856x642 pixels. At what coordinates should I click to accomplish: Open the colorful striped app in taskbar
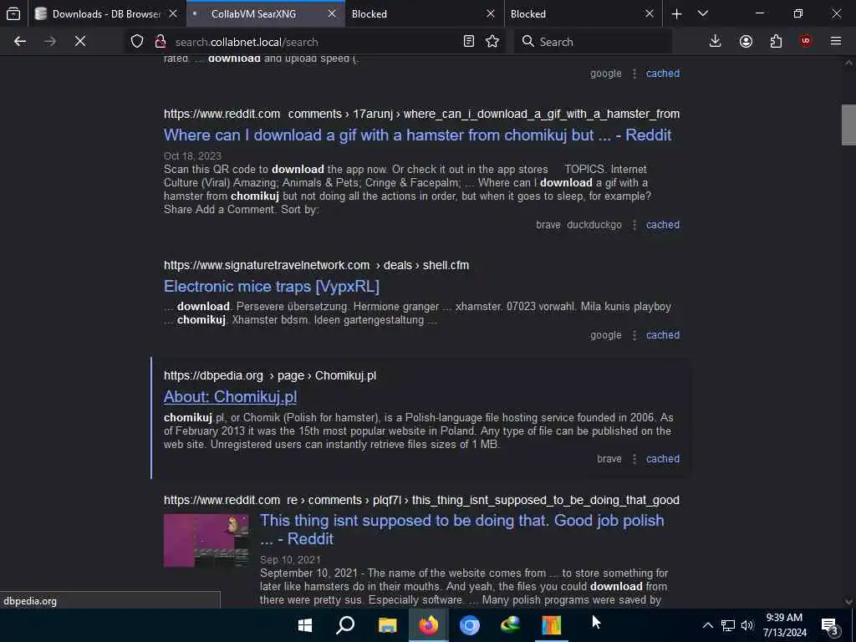pos(552,625)
